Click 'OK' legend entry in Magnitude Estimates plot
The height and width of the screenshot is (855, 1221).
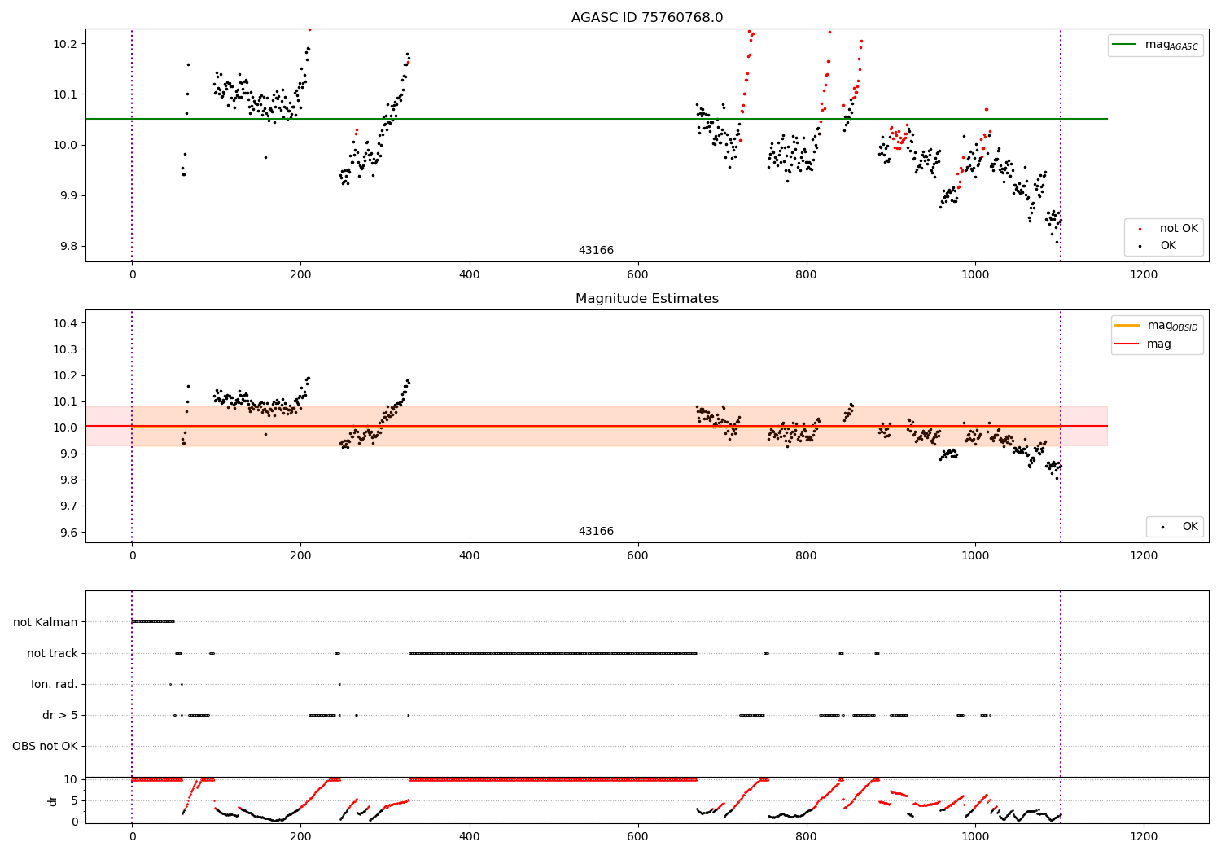(1190, 527)
